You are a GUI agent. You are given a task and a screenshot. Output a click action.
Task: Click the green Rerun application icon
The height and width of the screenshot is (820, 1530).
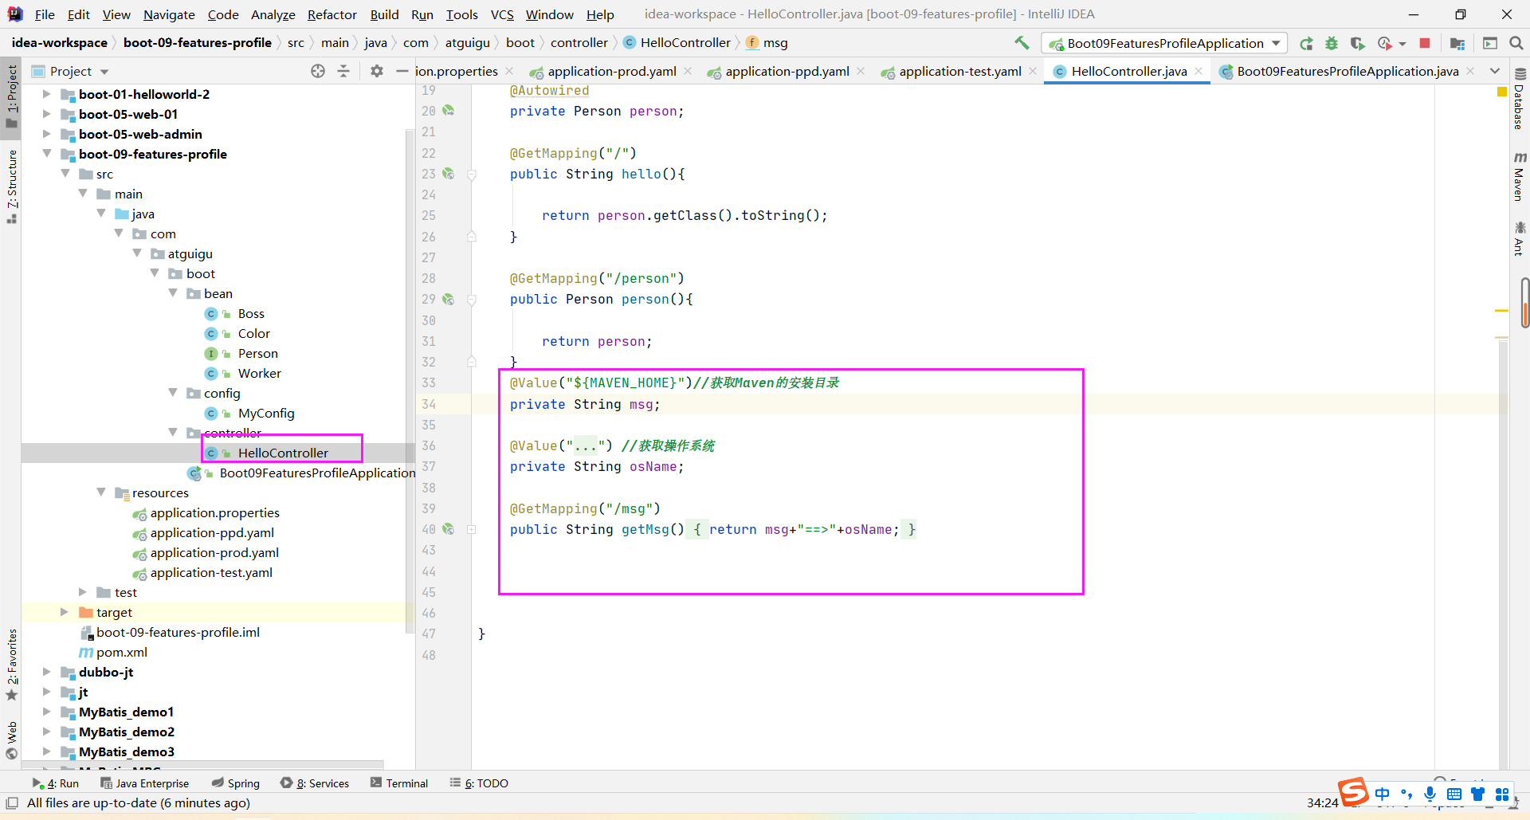pyautogui.click(x=1306, y=44)
